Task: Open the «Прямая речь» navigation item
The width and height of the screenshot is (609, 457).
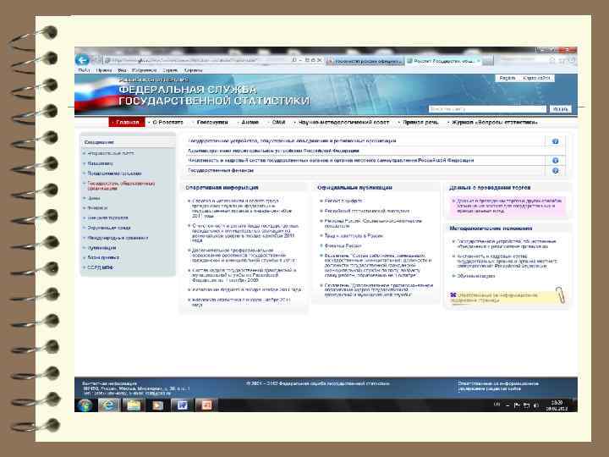Action: [x=420, y=122]
